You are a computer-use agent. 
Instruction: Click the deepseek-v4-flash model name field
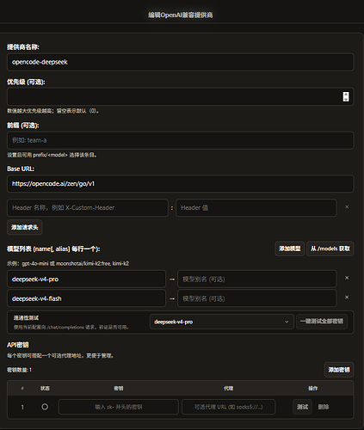click(x=86, y=298)
